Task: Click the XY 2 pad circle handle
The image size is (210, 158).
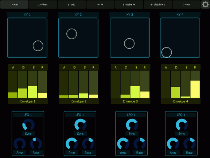Action: [x=72, y=34]
